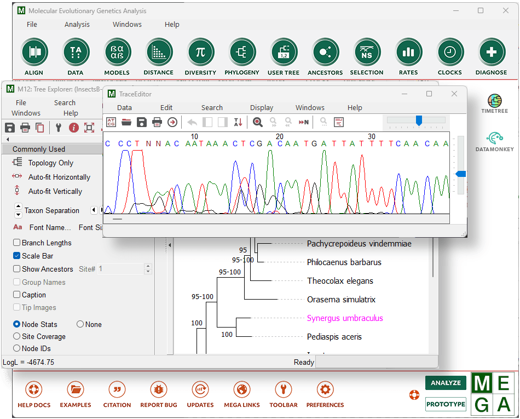
Task: Click the red document lines icon in TraceEditor
Action: (339, 122)
